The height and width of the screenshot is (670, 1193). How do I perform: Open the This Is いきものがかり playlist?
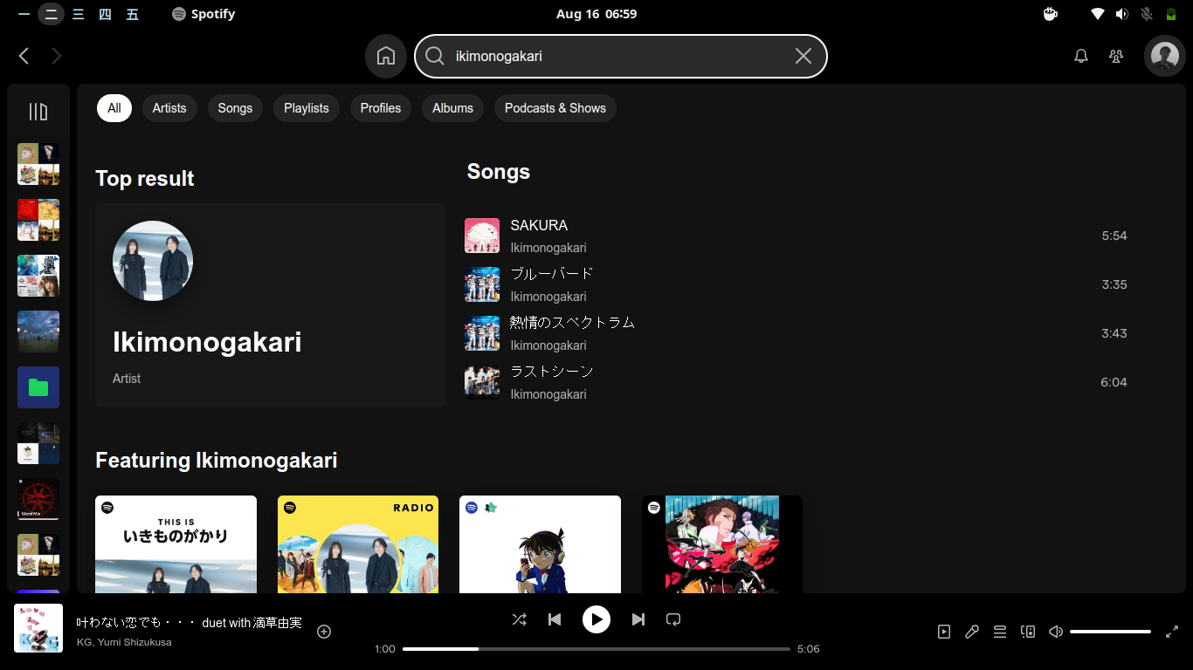point(176,544)
